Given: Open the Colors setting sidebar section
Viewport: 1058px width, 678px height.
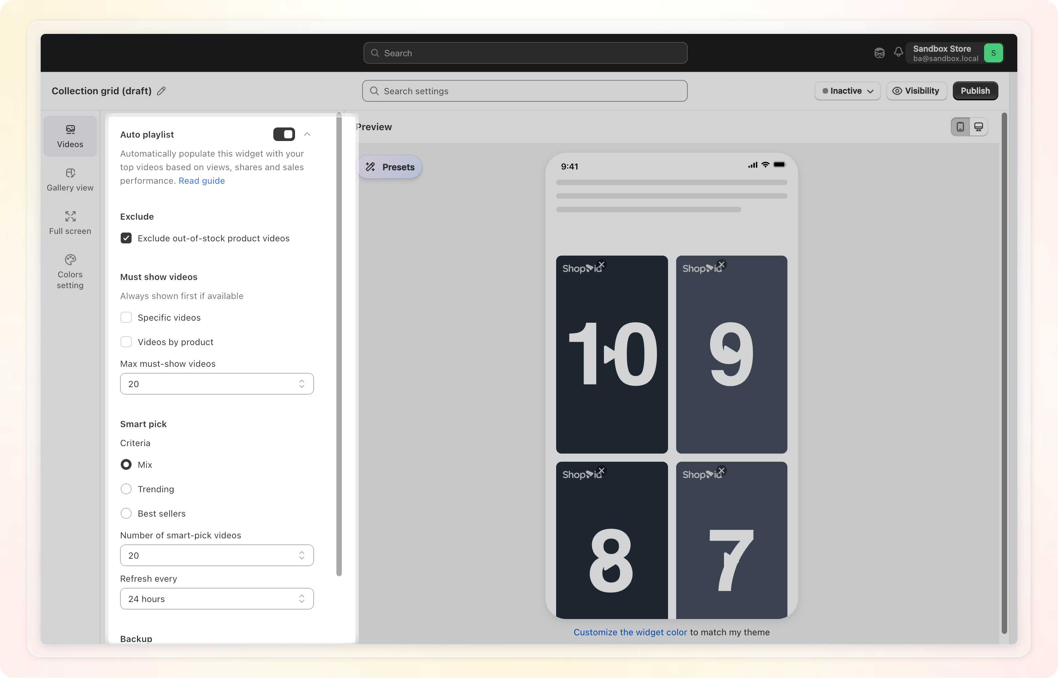Looking at the screenshot, I should pyautogui.click(x=70, y=272).
